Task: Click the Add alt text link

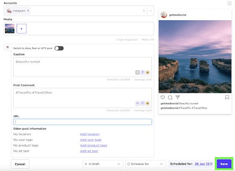Action: click(x=89, y=151)
